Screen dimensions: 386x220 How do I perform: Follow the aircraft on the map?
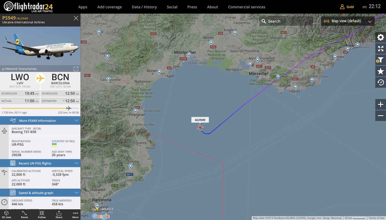click(42, 215)
